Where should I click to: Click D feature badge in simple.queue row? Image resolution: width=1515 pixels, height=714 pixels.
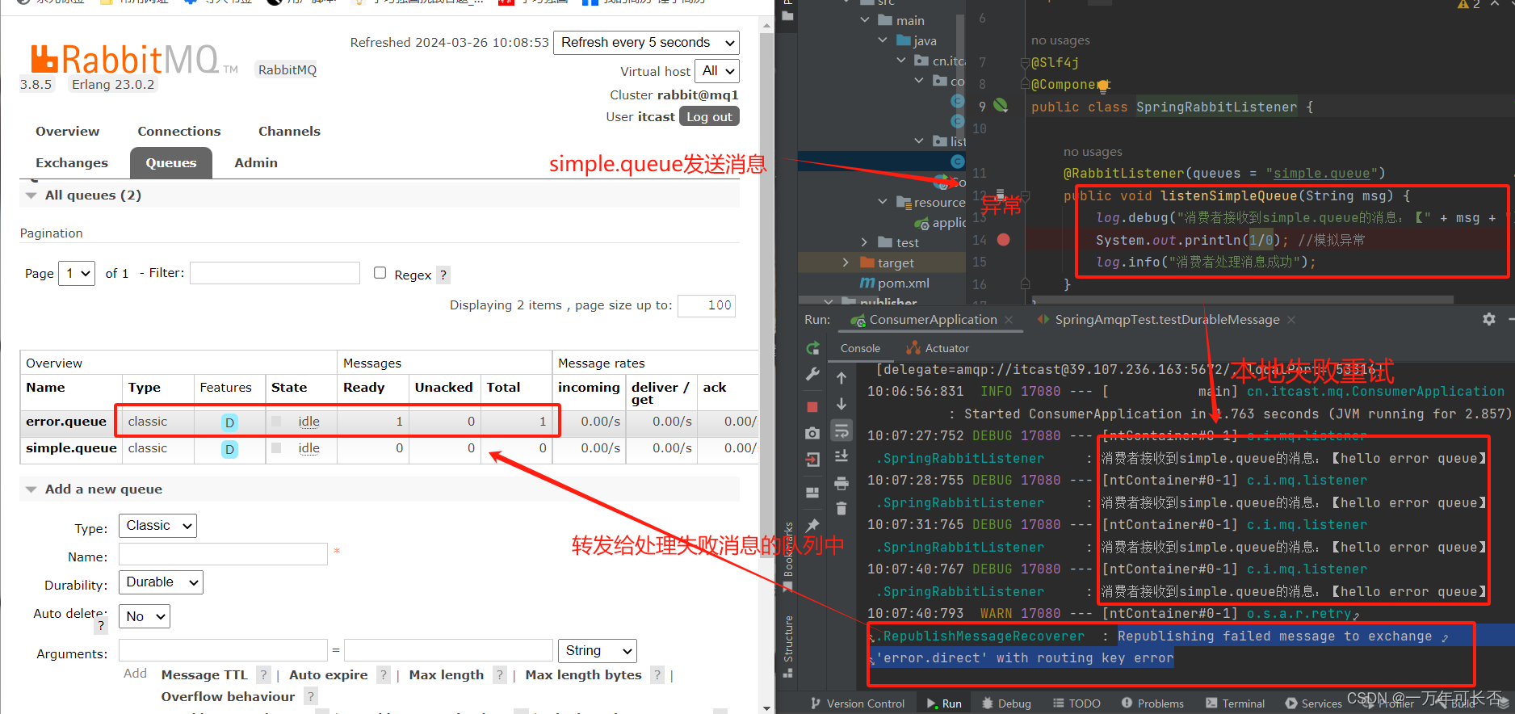(x=230, y=449)
